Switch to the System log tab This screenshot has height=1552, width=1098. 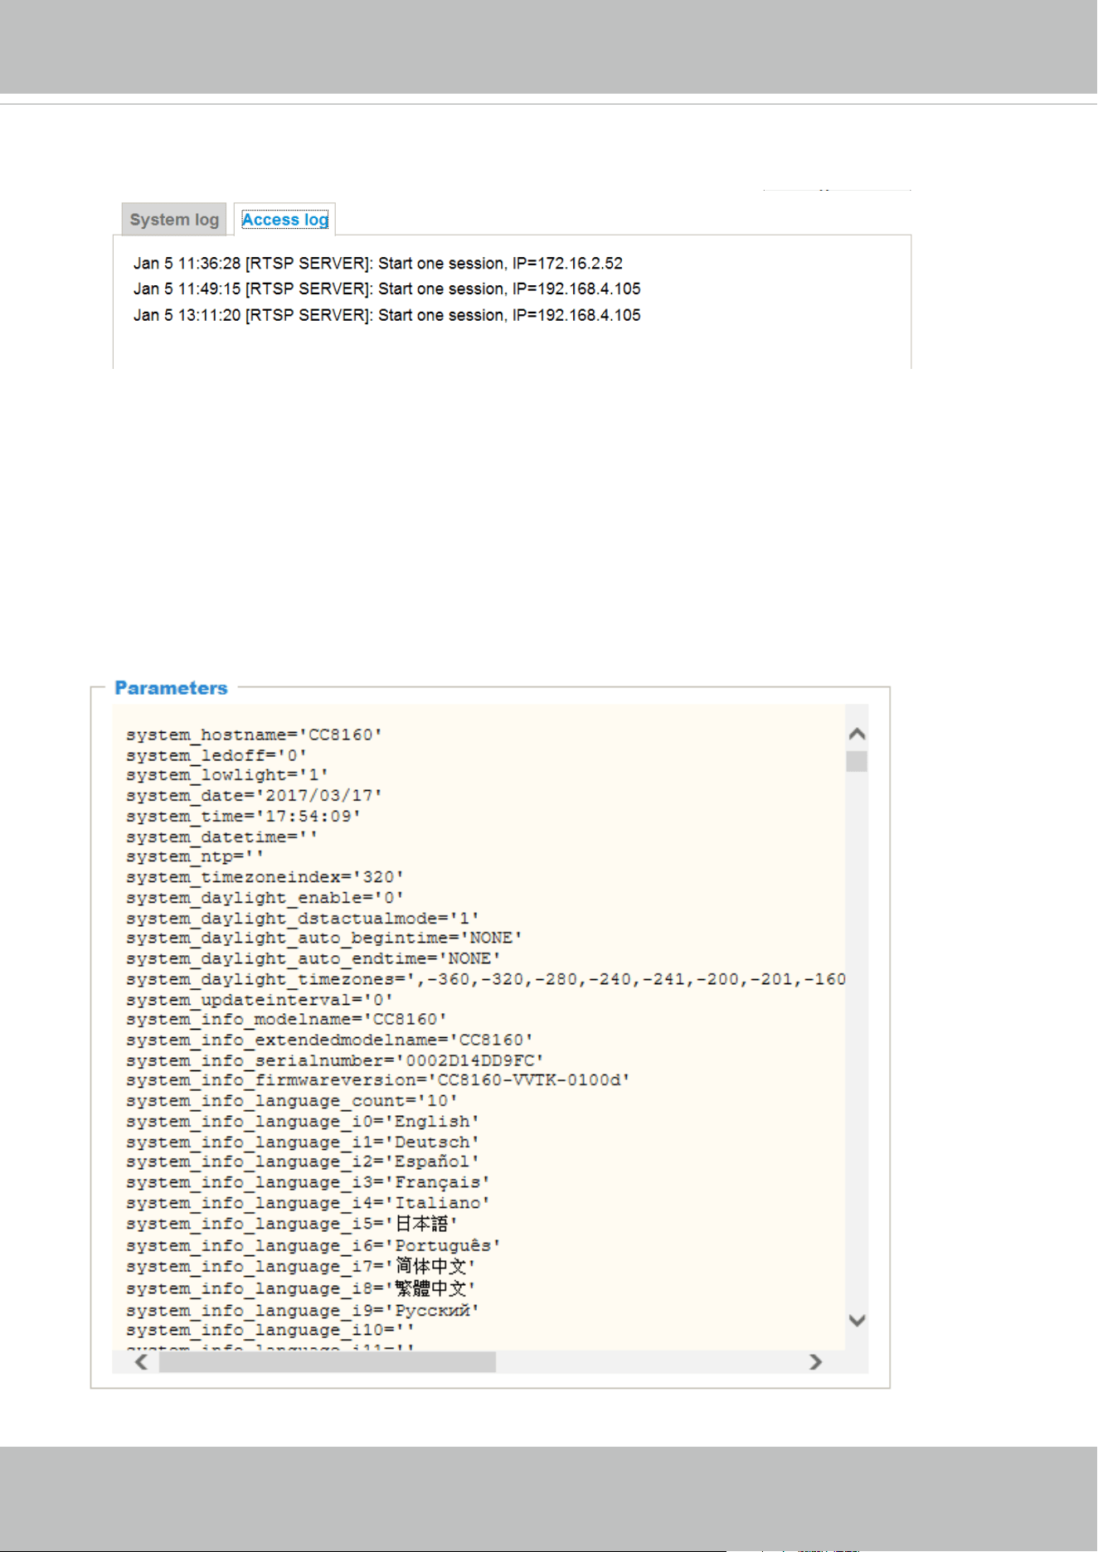tap(174, 220)
